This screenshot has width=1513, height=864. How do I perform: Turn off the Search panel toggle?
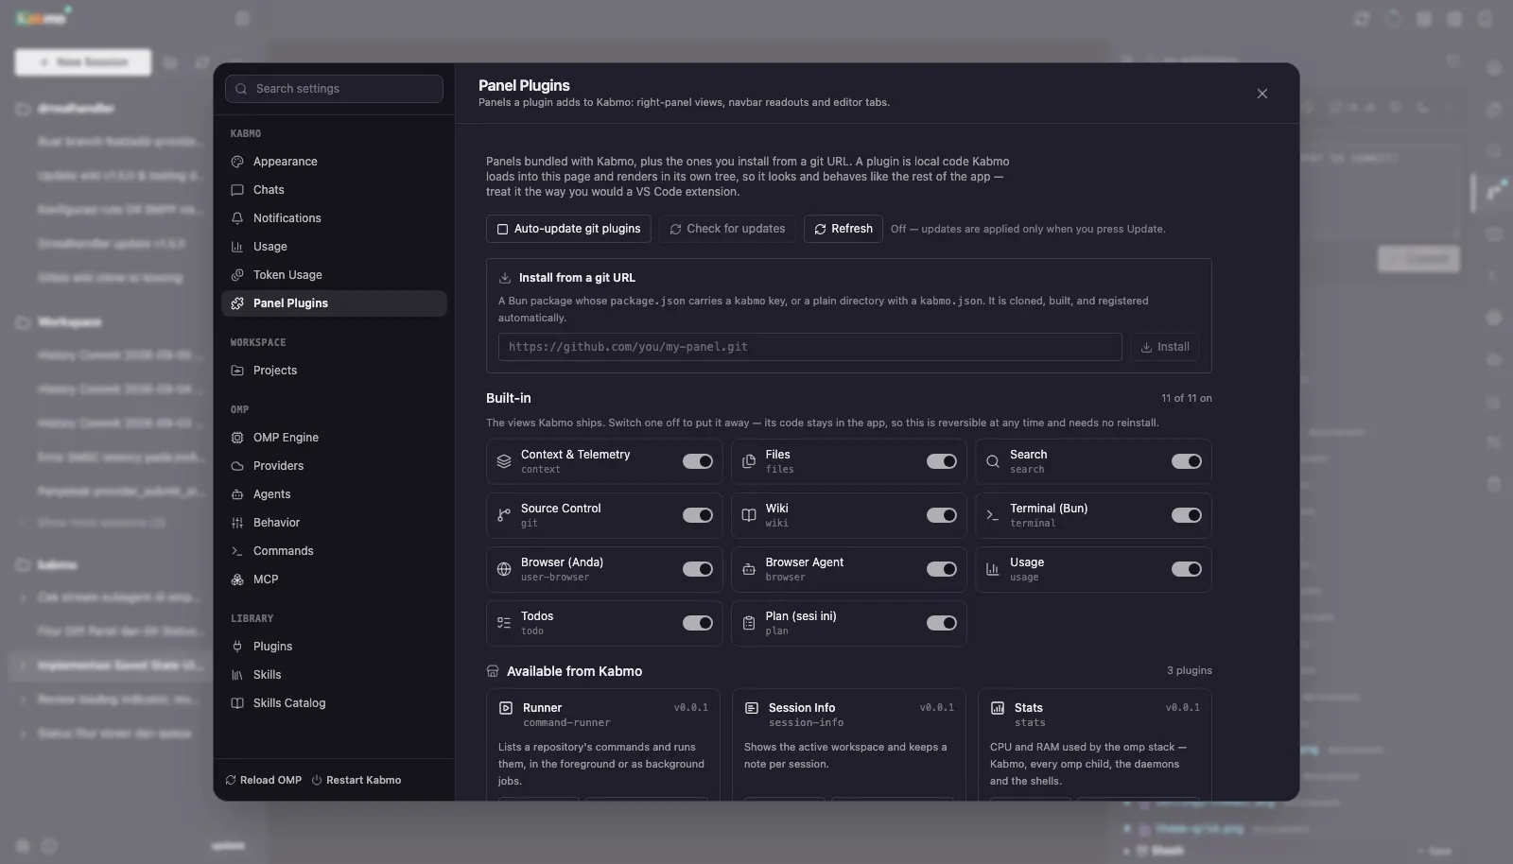(x=1187, y=461)
